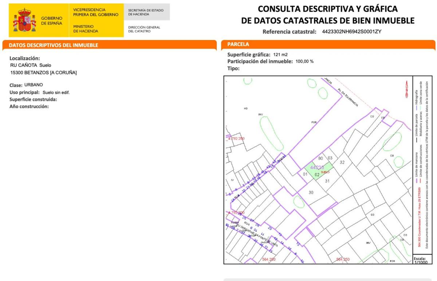Select parcel 80 above the green plot
This screenshot has height=281, width=437.
[320, 158]
